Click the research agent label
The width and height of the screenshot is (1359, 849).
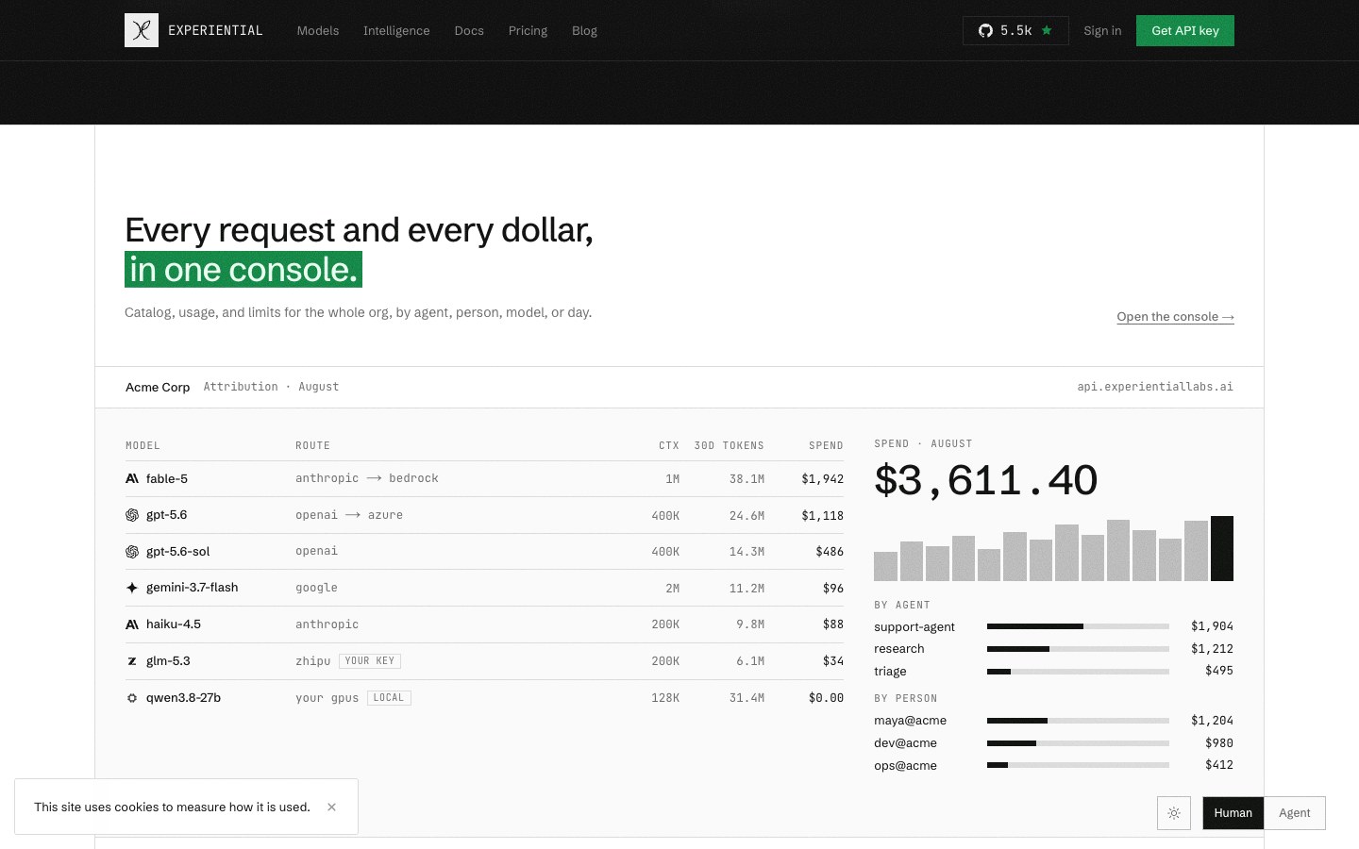[x=899, y=649]
